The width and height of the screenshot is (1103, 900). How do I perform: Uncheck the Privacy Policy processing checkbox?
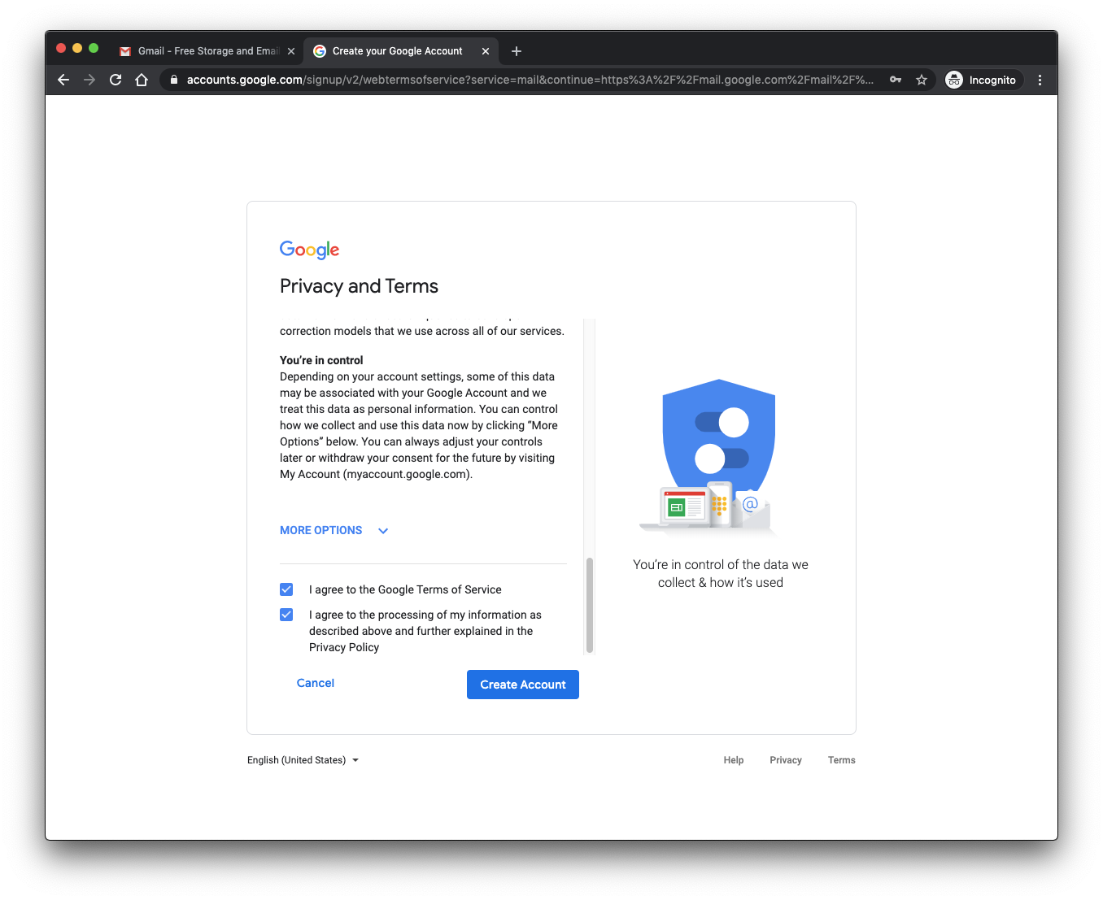286,615
